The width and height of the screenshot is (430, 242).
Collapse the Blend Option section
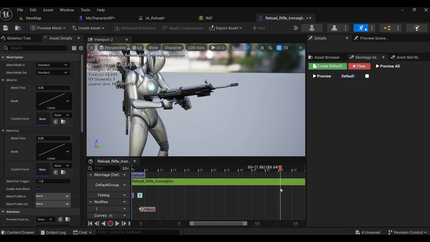pyautogui.click(x=3, y=57)
